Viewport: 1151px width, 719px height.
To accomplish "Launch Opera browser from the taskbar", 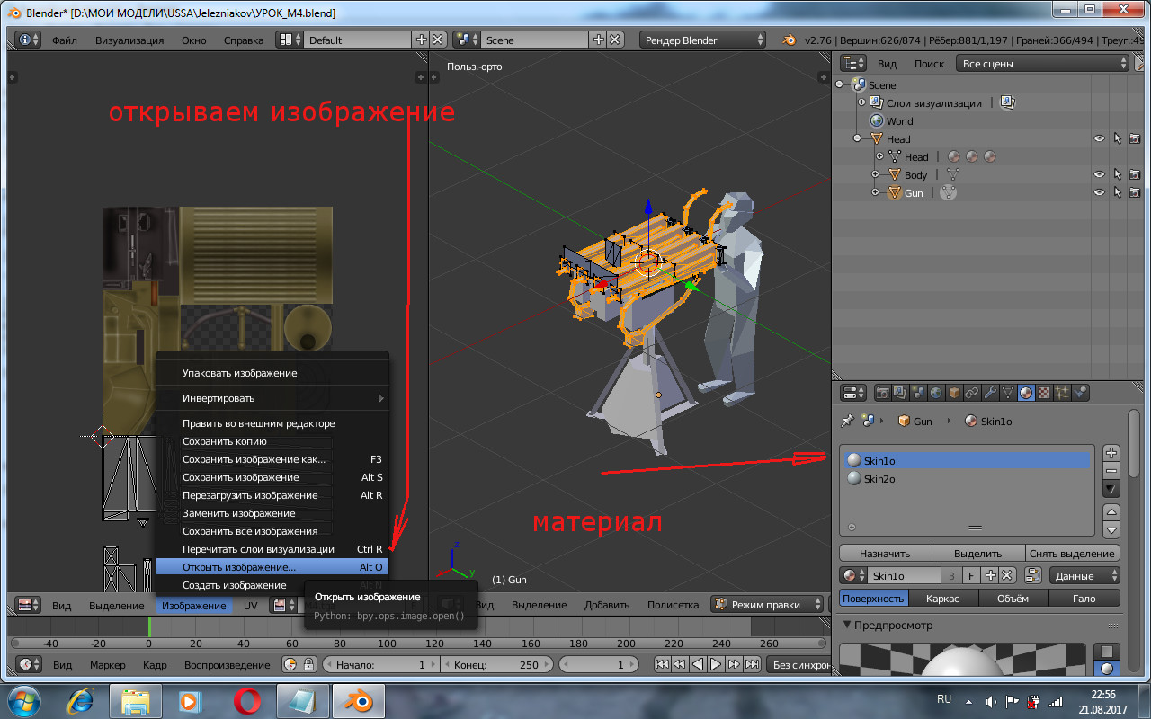I will [x=247, y=700].
